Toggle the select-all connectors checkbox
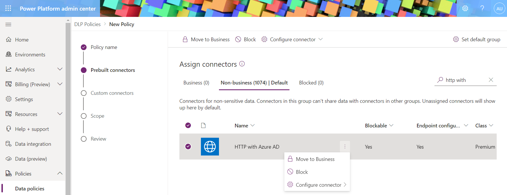507x195 pixels. (188, 125)
